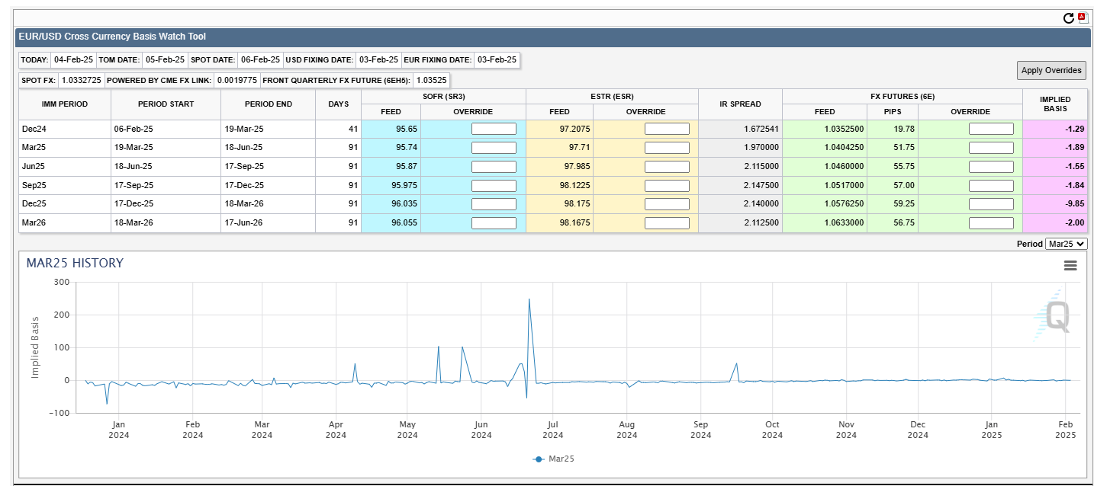
Task: Click SOFR override input for Sep25 row
Action: (494, 185)
